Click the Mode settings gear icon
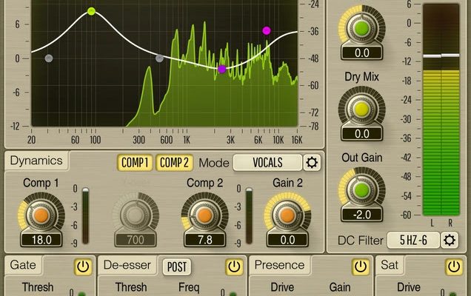Screen dimensions: 471x296 click(313, 163)
